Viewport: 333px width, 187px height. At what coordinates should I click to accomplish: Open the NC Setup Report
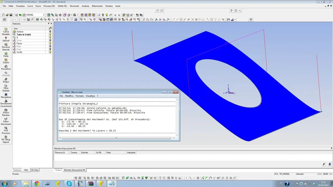[x=6, y=137]
